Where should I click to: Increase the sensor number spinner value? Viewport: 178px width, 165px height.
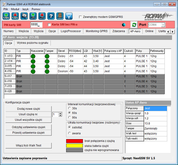(x=60, y=113)
